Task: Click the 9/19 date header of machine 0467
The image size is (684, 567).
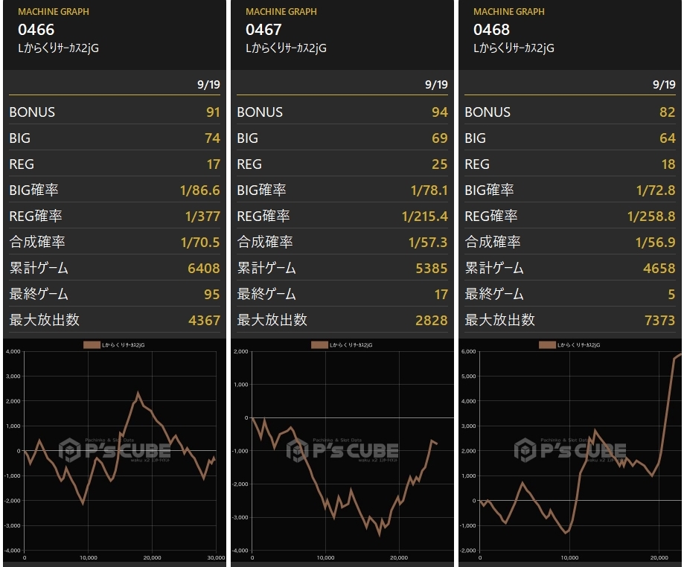Action: coord(436,85)
